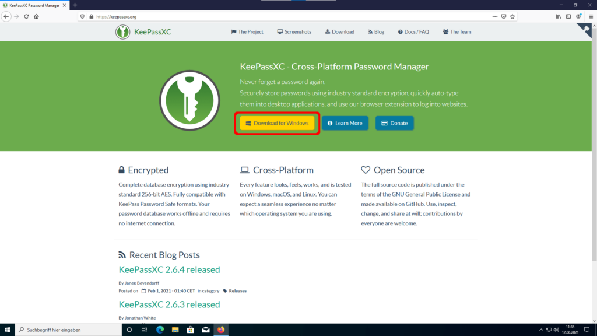The image size is (597, 336).
Task: Open Blog navigation item
Action: tap(376, 32)
